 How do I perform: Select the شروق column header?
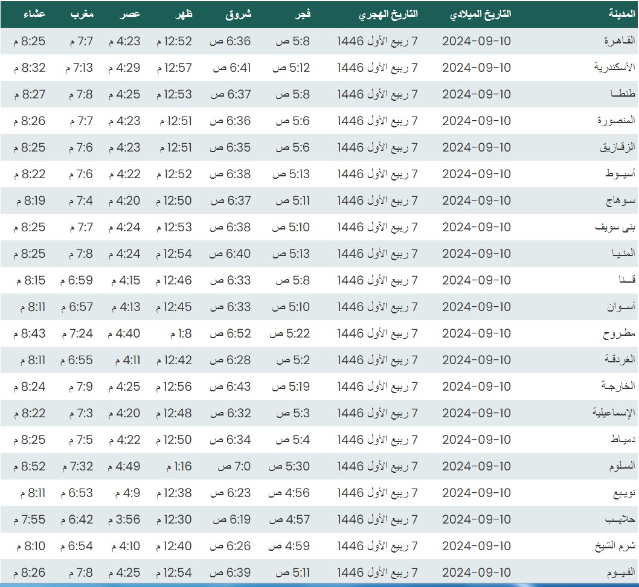(x=240, y=14)
